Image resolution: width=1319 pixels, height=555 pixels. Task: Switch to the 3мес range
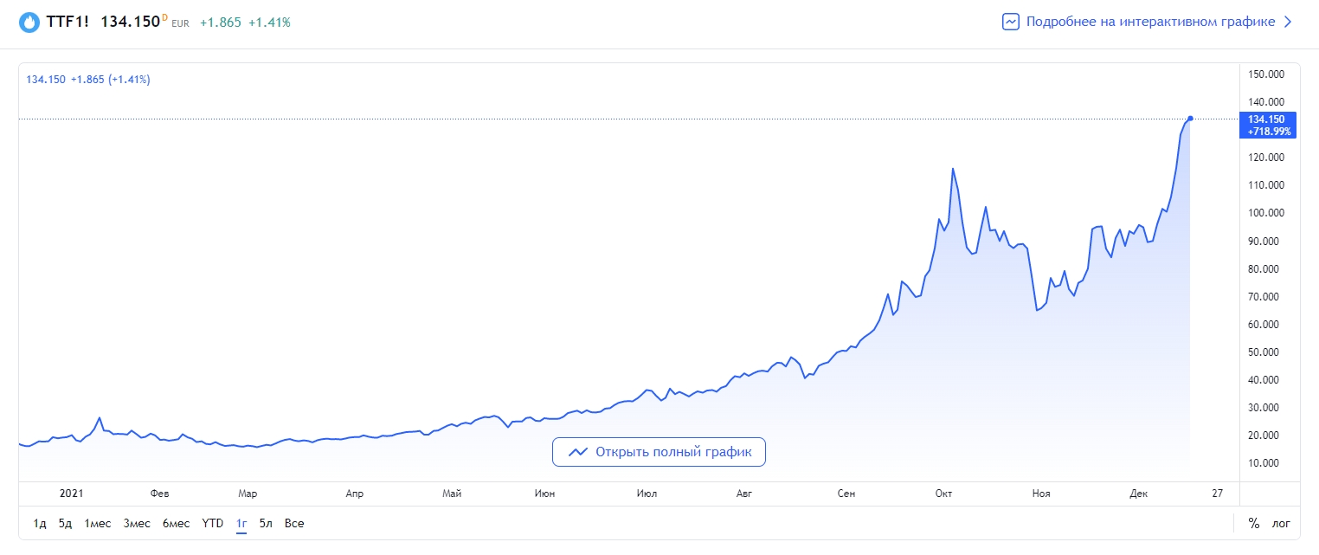[x=137, y=523]
